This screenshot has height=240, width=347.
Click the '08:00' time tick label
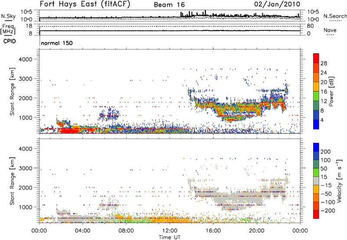click(126, 231)
